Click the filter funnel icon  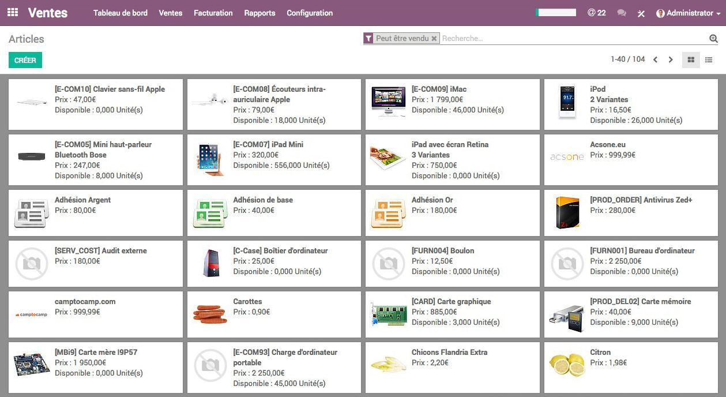pos(368,38)
